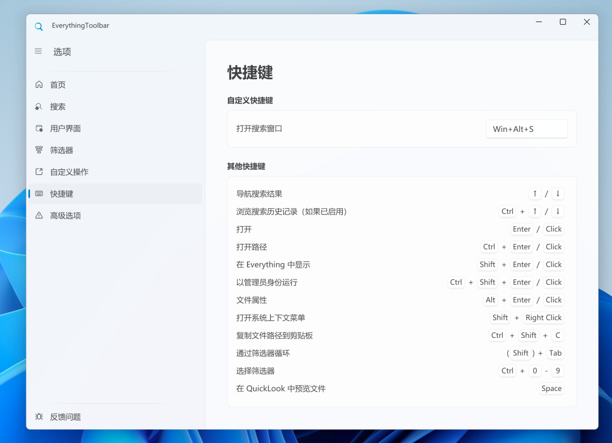Toggle the hamburger navigation menu icon
Viewport: 612px width, 443px height.
point(39,51)
